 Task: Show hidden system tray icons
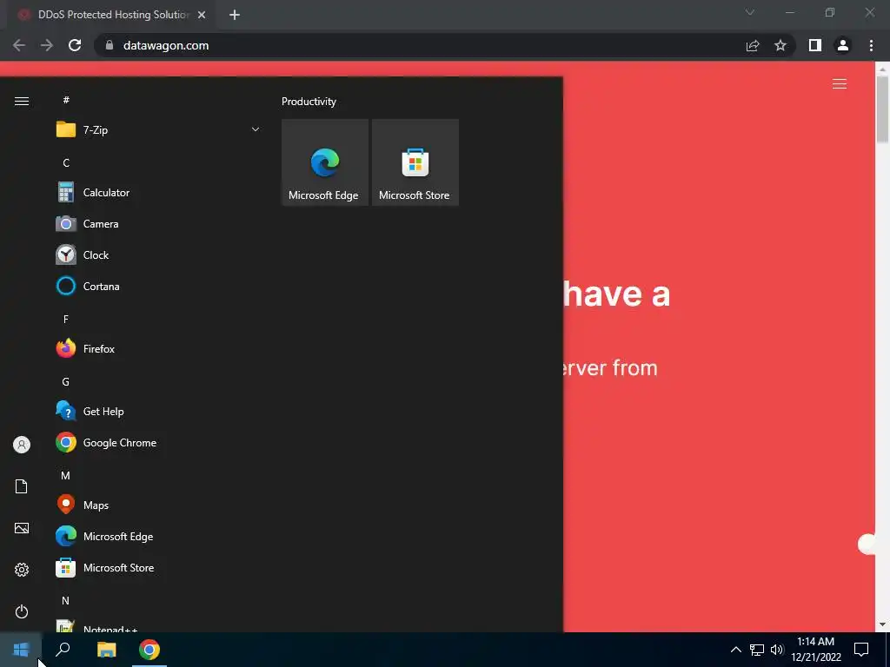tap(735, 650)
